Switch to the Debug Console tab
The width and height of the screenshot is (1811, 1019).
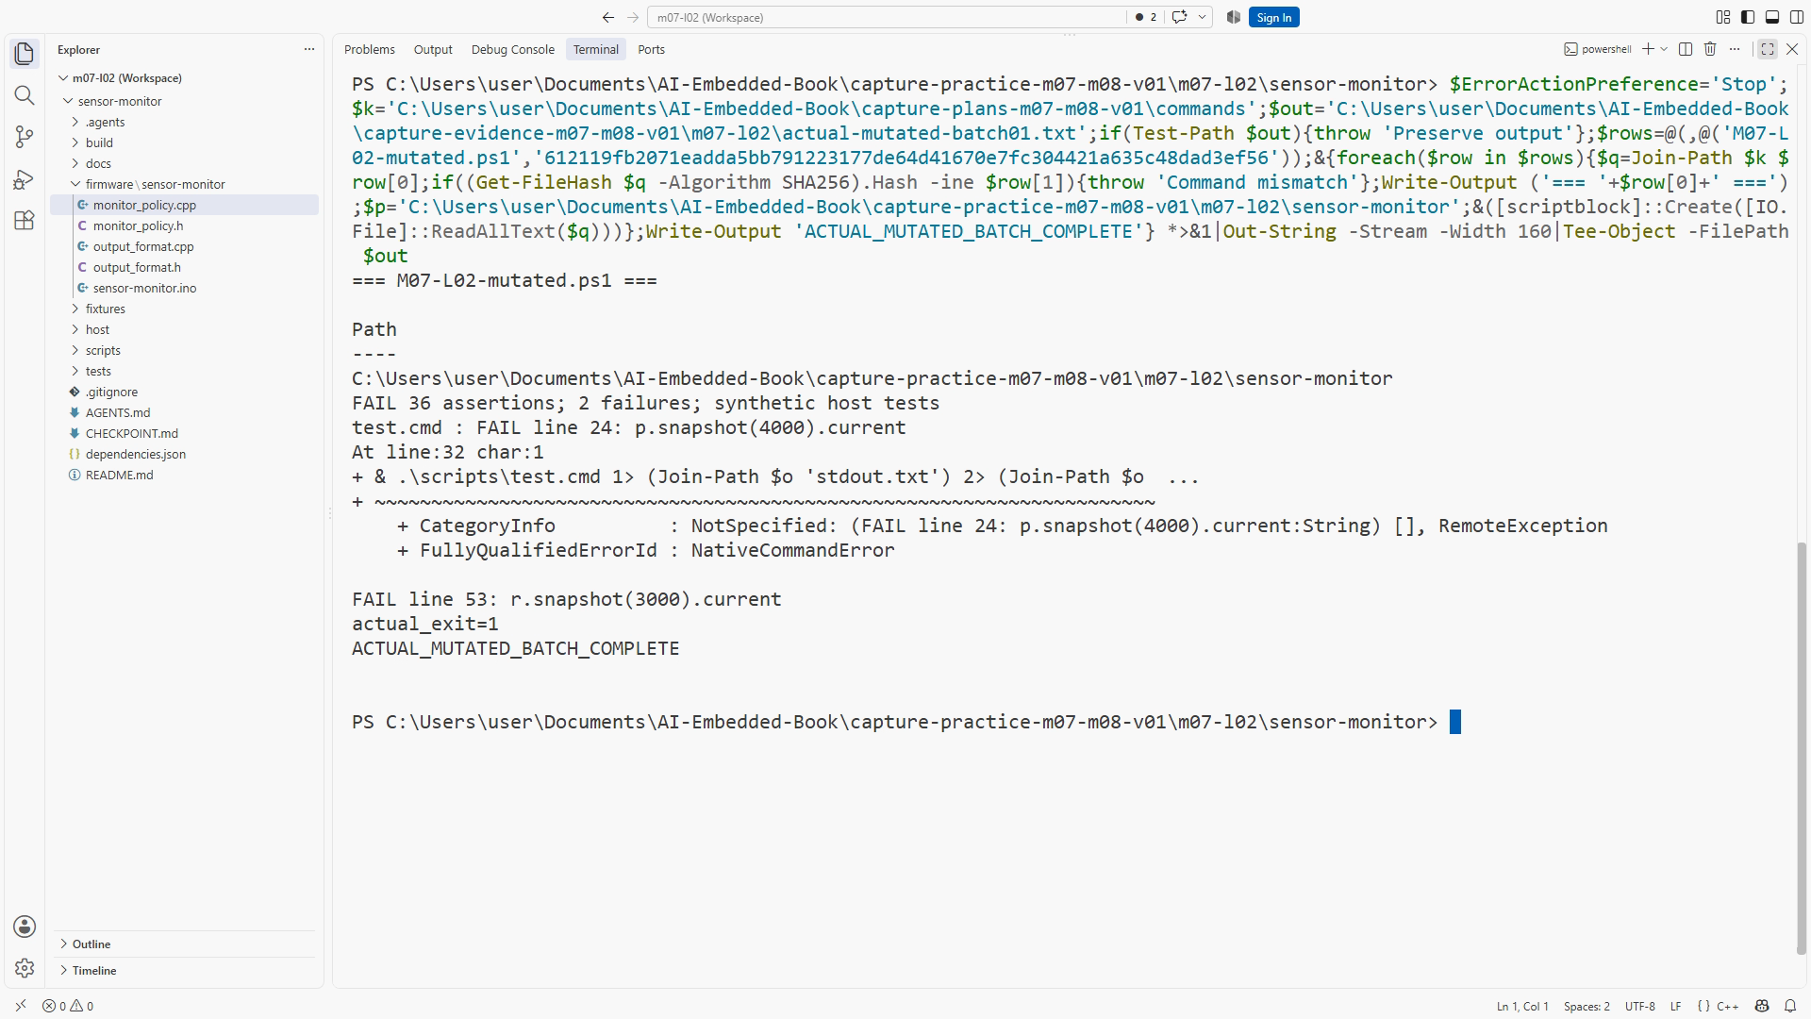tap(512, 49)
